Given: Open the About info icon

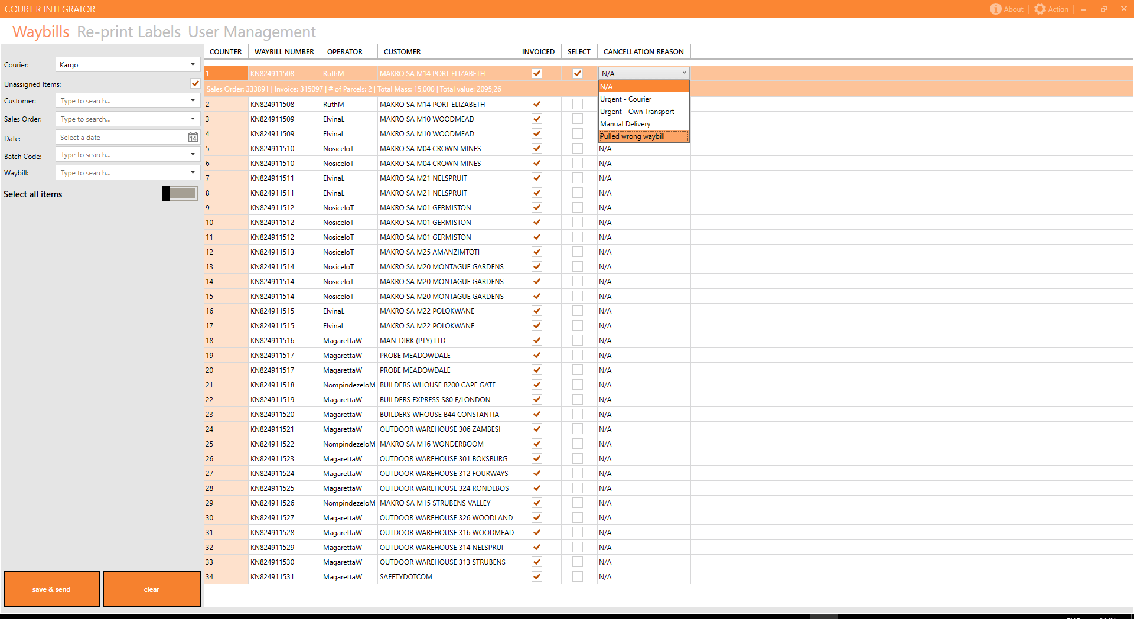Looking at the screenshot, I should pyautogui.click(x=996, y=9).
